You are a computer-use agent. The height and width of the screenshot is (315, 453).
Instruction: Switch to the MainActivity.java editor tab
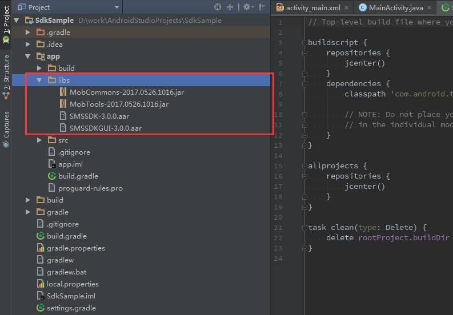coord(395,8)
